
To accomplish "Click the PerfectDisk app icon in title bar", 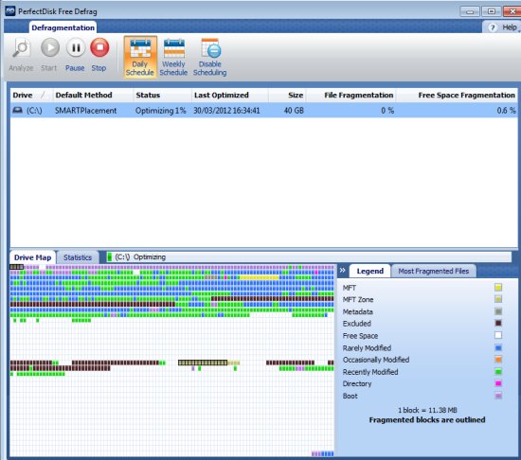I will [10, 11].
